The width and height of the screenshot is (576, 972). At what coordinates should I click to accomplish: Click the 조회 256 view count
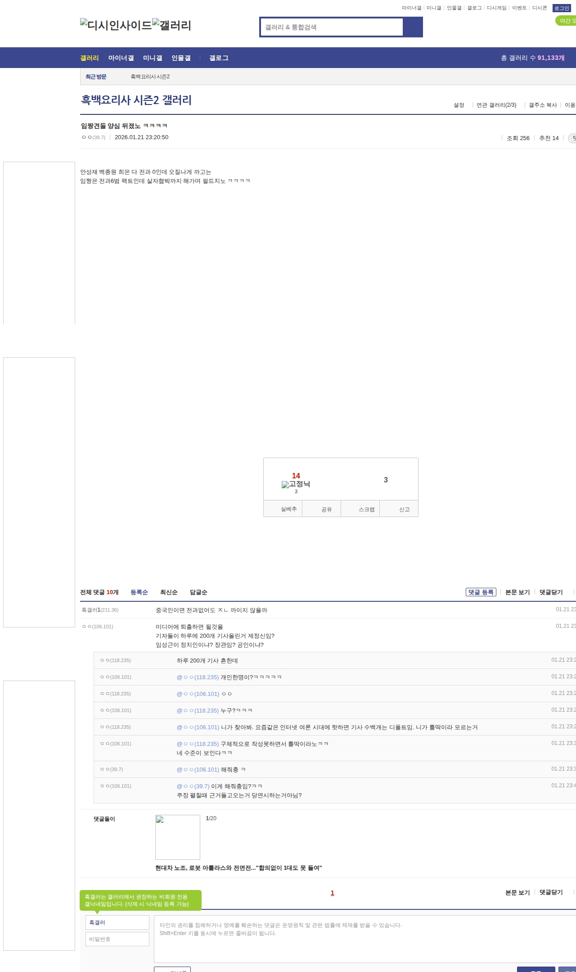point(518,138)
